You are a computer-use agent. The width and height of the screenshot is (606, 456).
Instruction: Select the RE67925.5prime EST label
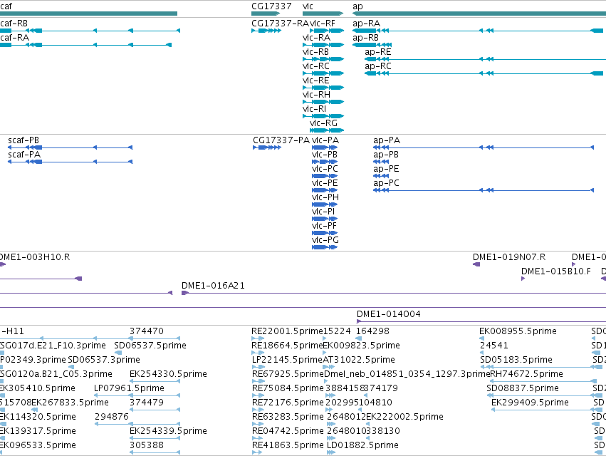288,374
